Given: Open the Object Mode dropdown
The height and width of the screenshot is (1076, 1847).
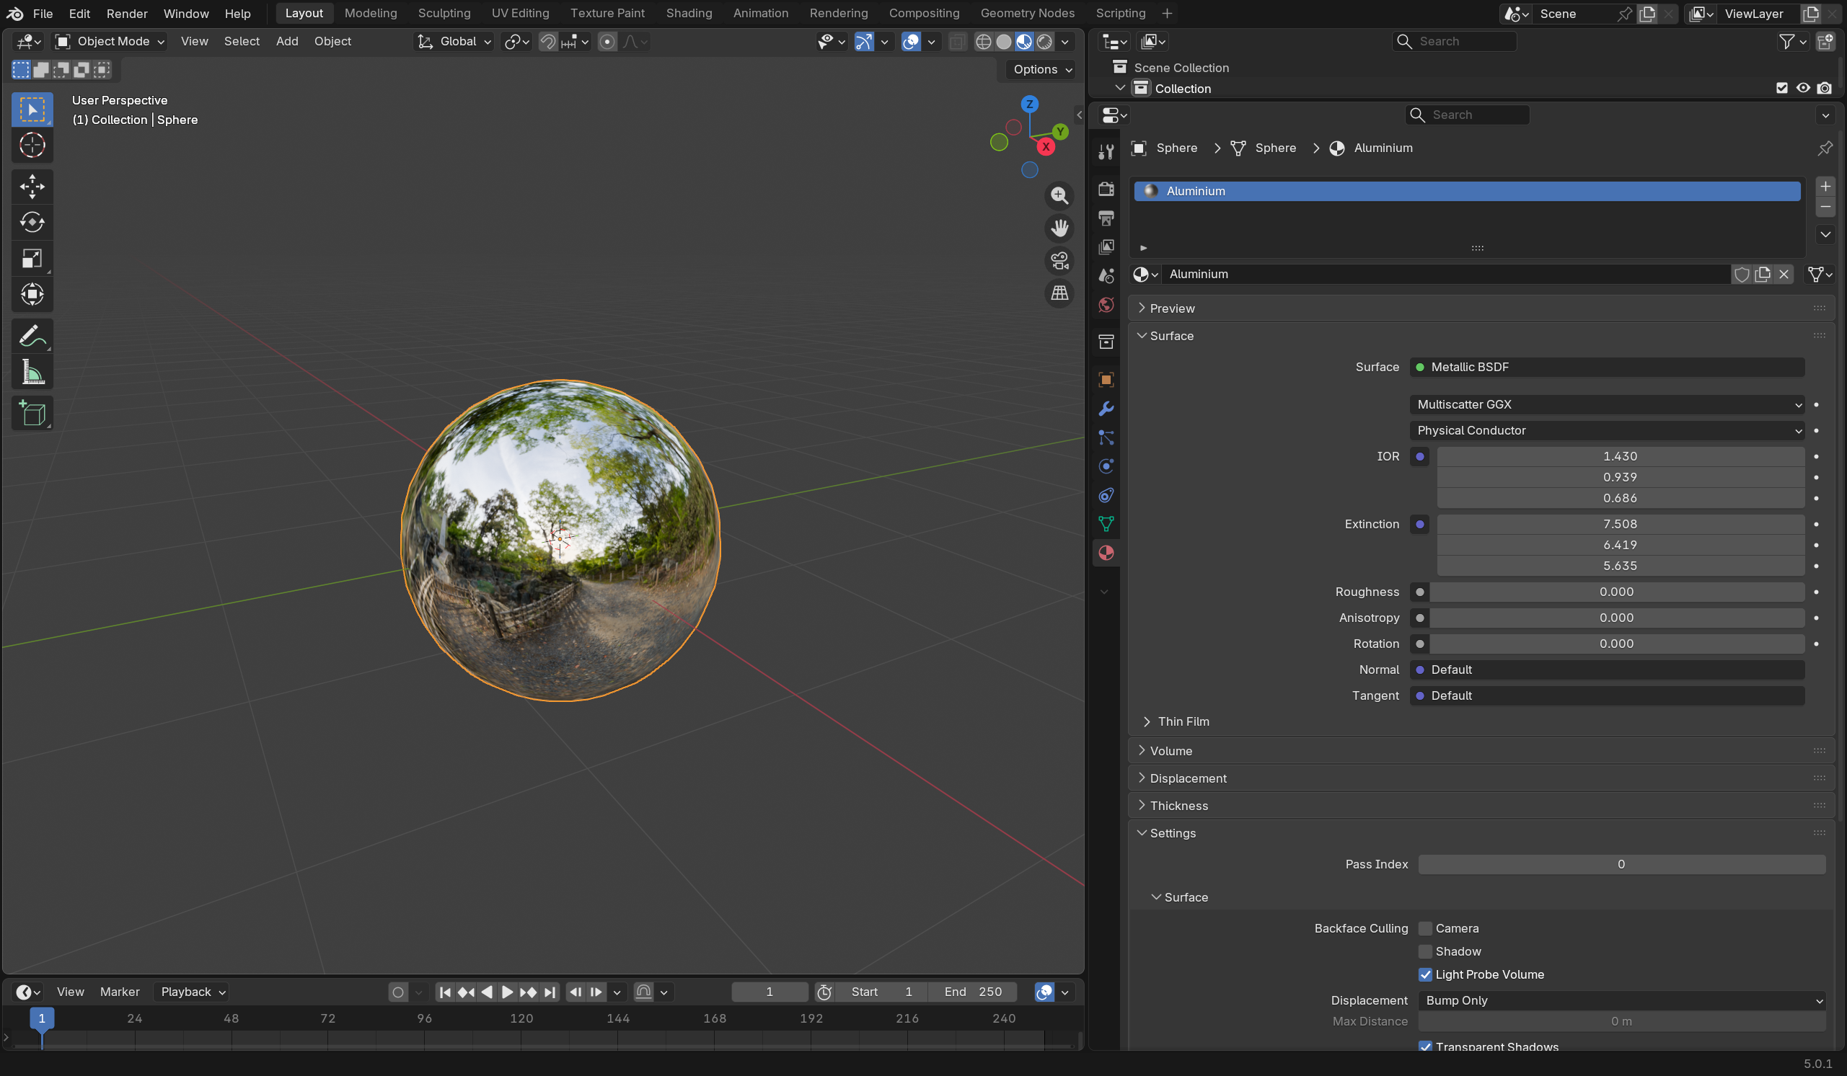Looking at the screenshot, I should tap(110, 42).
